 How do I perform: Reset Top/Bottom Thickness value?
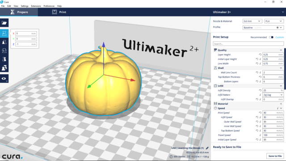tap(260, 77)
